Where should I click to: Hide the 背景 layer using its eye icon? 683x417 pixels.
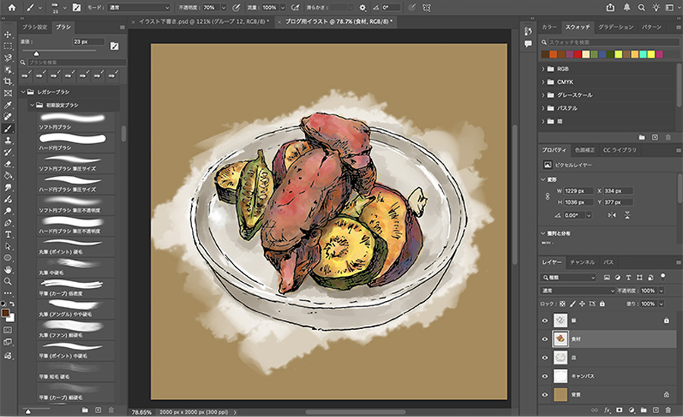[x=545, y=394]
